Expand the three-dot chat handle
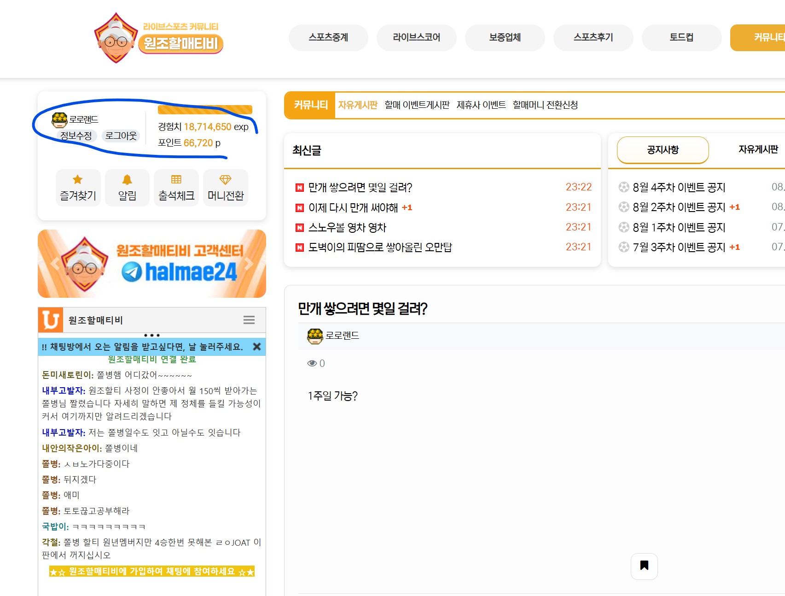This screenshot has width=785, height=596. 151,335
